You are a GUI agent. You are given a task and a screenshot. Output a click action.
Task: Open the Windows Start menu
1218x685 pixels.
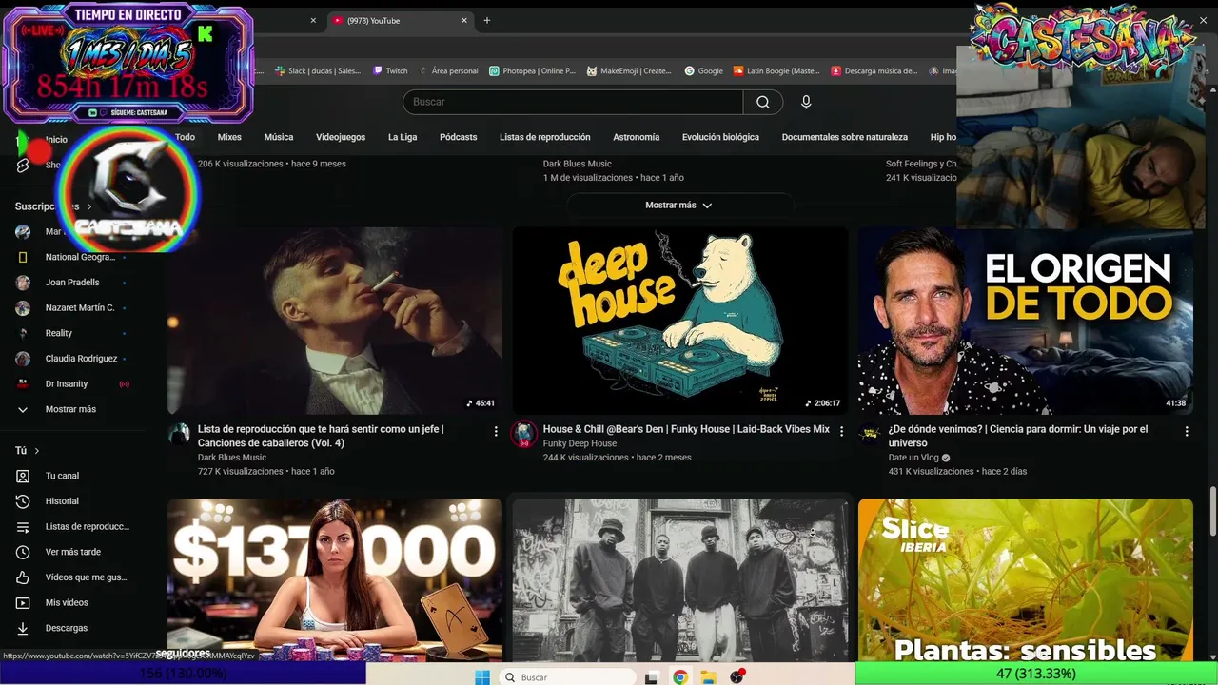click(x=482, y=677)
